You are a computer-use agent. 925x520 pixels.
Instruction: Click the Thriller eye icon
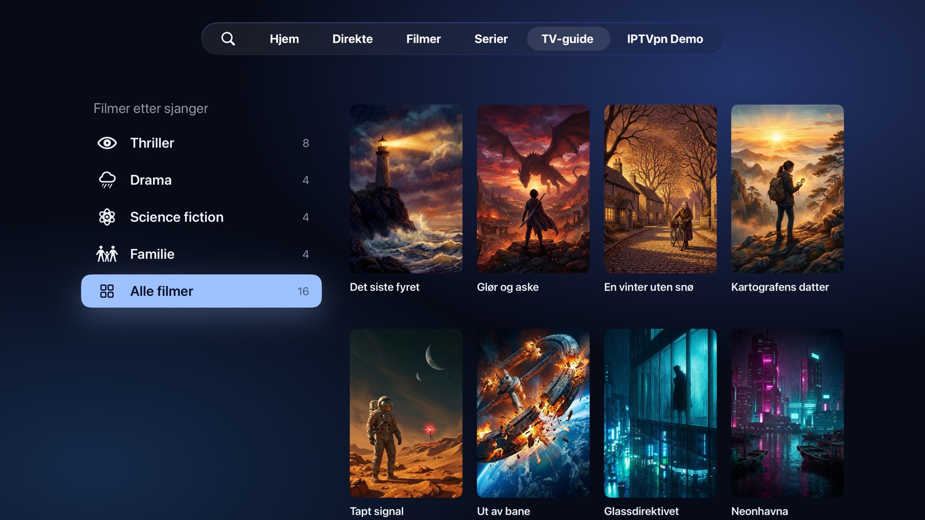click(107, 143)
